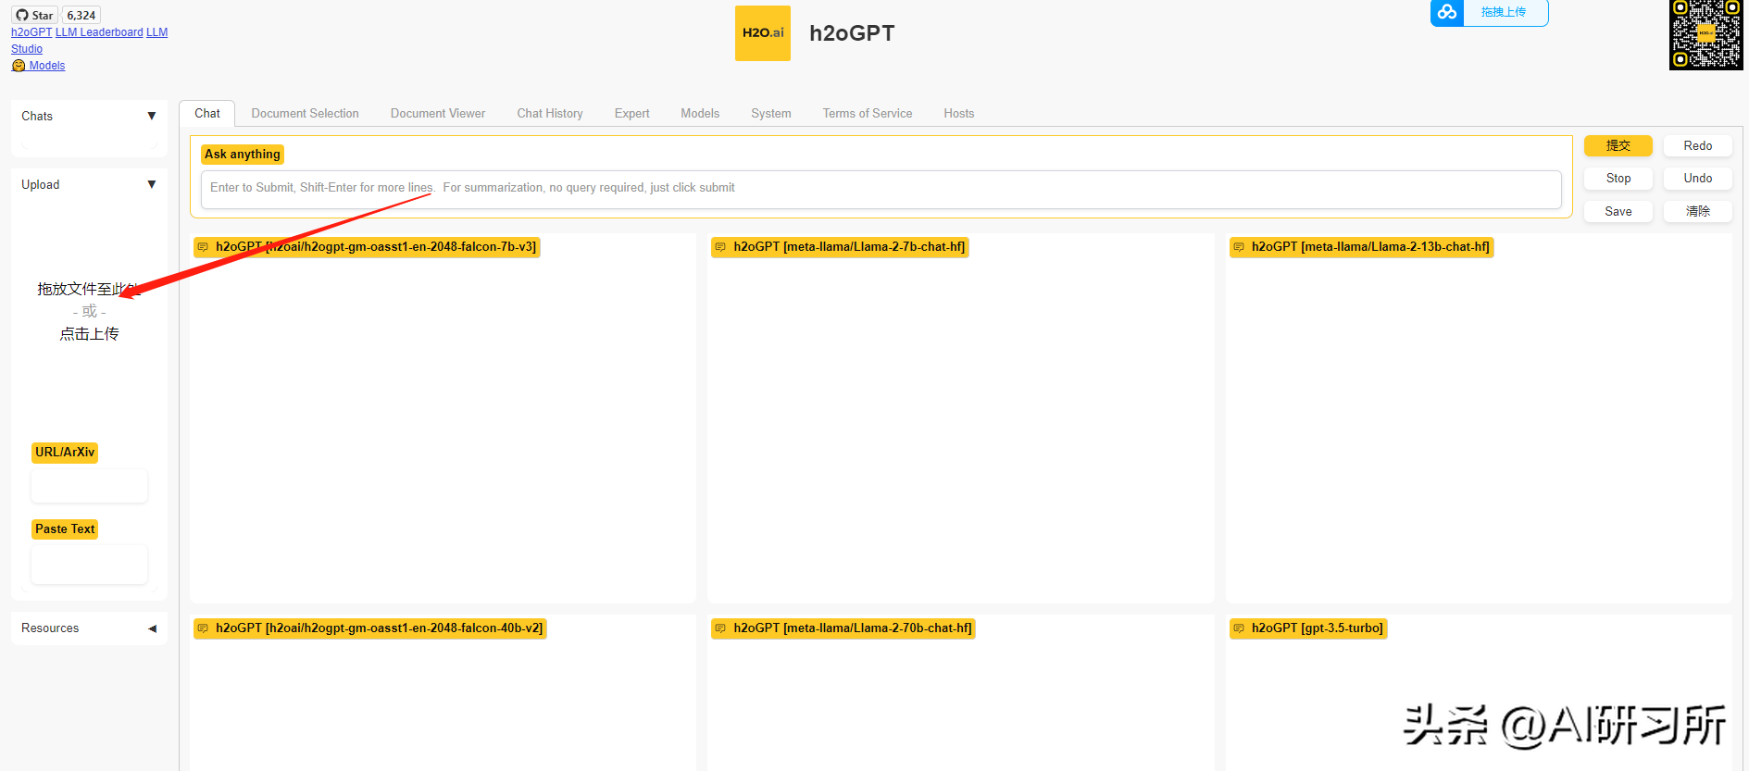
Task: Expand the Resources section arrow
Action: (152, 628)
